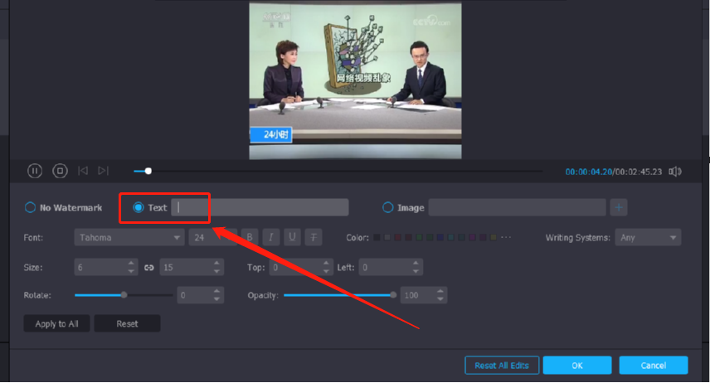The width and height of the screenshot is (710, 383).
Task: Pick the olive color swatch
Action: click(494, 237)
